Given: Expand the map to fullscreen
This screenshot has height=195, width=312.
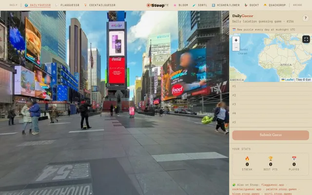Looking at the screenshot, I should (306, 39).
